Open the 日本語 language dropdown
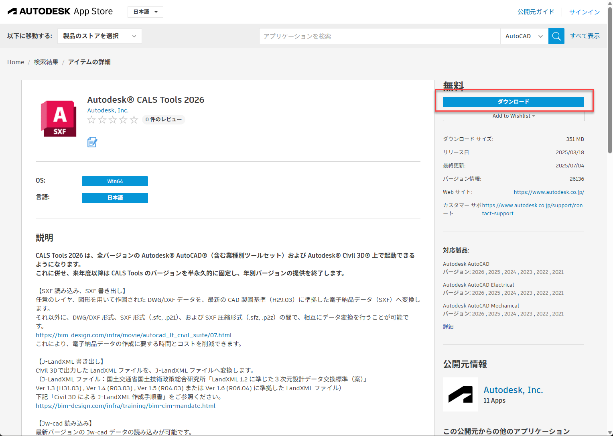This screenshot has width=613, height=436. coord(145,12)
